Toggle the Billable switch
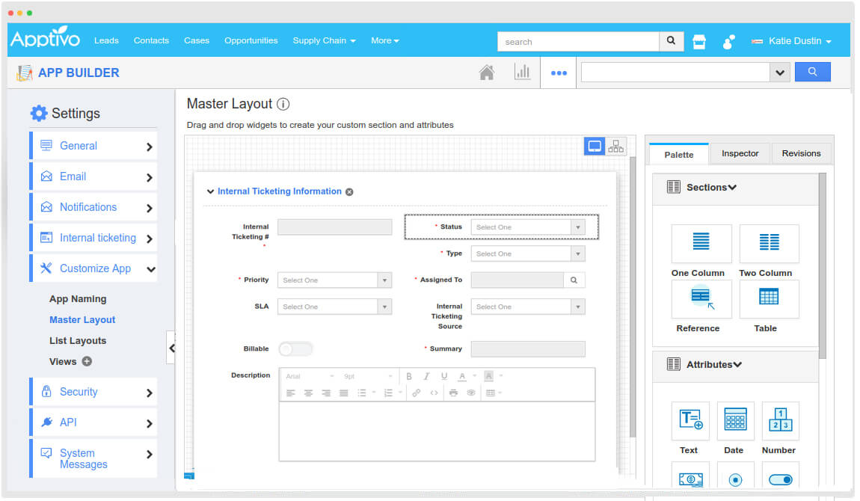This screenshot has width=860, height=501. [x=295, y=349]
